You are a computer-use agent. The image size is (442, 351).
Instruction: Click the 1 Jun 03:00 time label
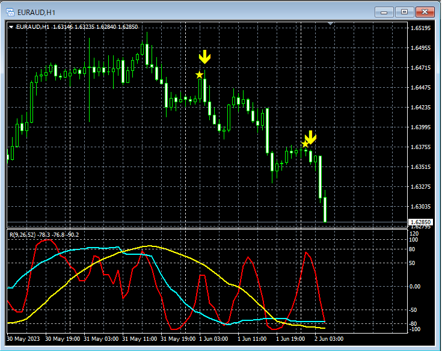(x=213, y=338)
